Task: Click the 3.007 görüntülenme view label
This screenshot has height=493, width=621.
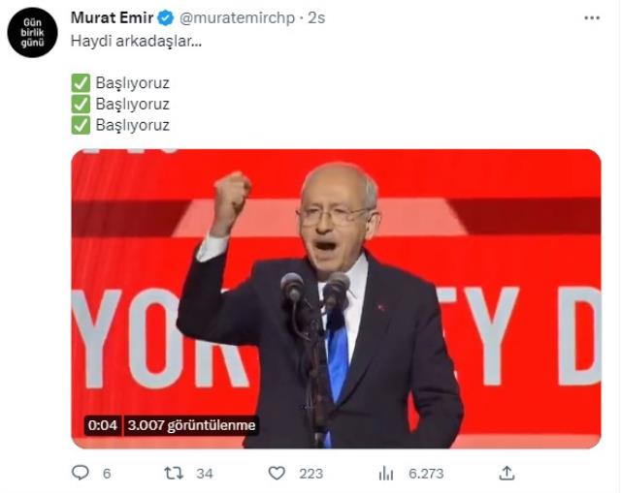Action: click(192, 425)
